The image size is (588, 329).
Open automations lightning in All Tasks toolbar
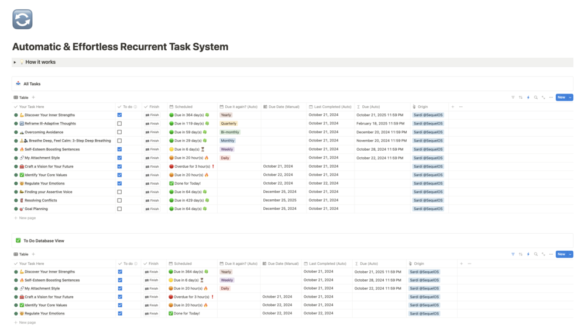point(528,98)
